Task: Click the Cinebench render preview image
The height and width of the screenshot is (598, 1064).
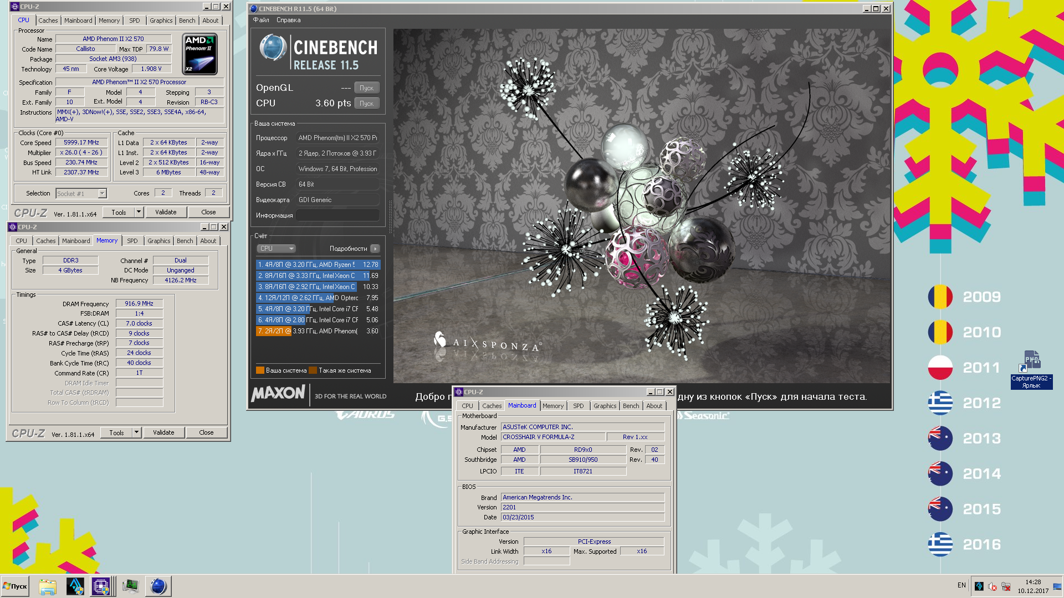Action: (x=642, y=205)
